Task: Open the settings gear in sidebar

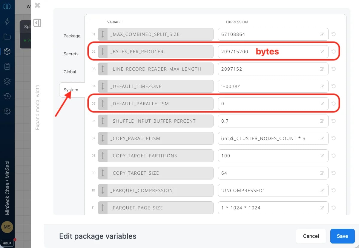Action: click(x=7, y=111)
